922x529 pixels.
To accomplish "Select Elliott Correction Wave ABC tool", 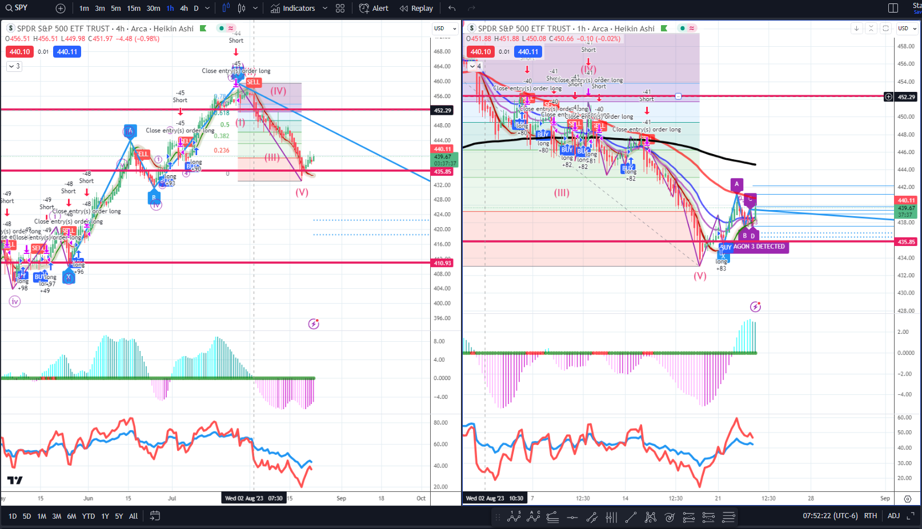I will tap(534, 517).
